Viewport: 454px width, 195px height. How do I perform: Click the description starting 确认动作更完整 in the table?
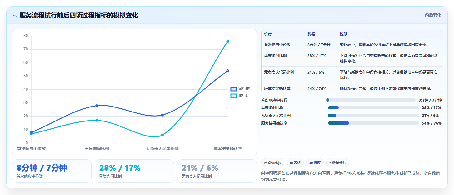(x=386, y=89)
